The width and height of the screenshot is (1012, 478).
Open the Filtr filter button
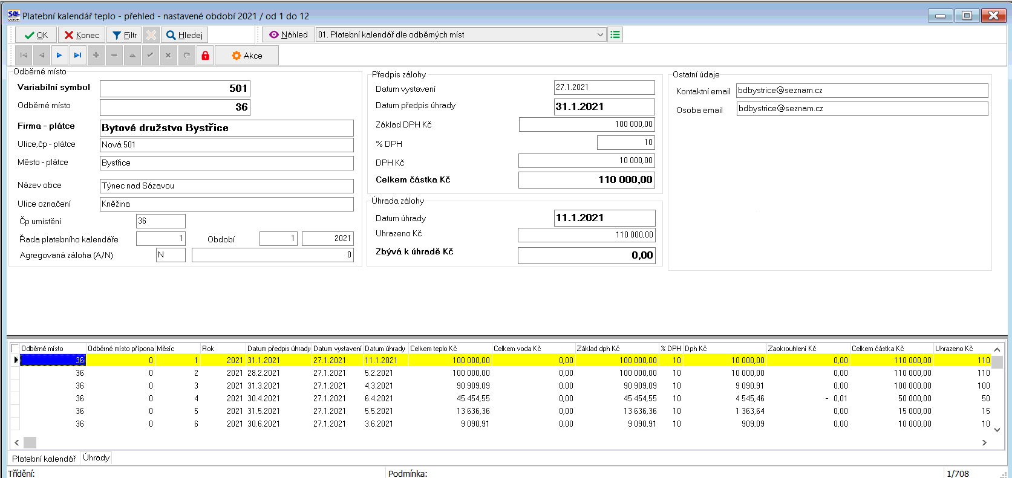coord(125,35)
